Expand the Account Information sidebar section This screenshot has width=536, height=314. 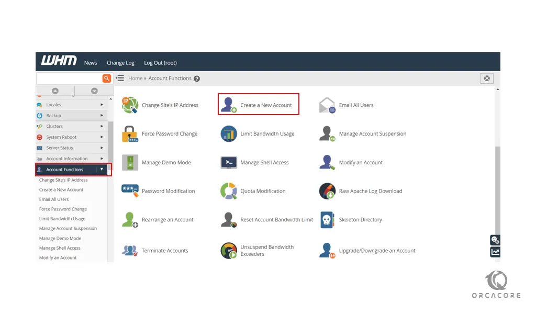(71, 159)
